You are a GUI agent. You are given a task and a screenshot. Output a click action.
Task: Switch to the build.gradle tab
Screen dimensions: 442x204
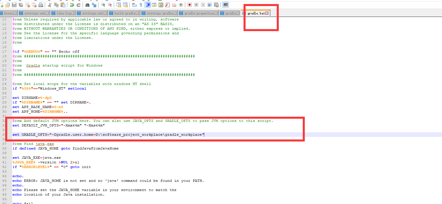(x=123, y=13)
